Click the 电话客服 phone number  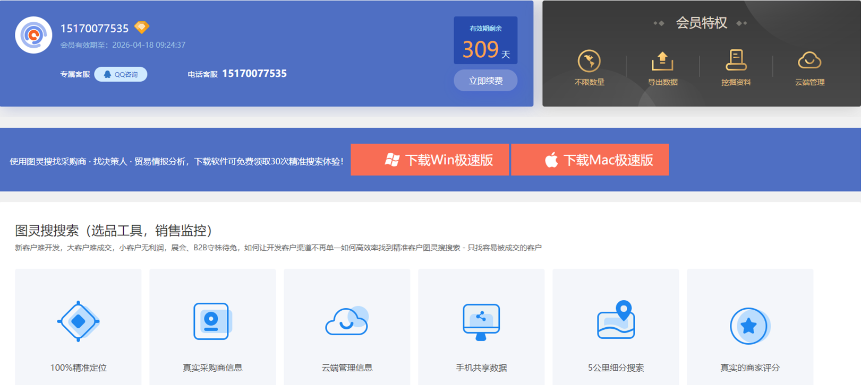click(254, 74)
